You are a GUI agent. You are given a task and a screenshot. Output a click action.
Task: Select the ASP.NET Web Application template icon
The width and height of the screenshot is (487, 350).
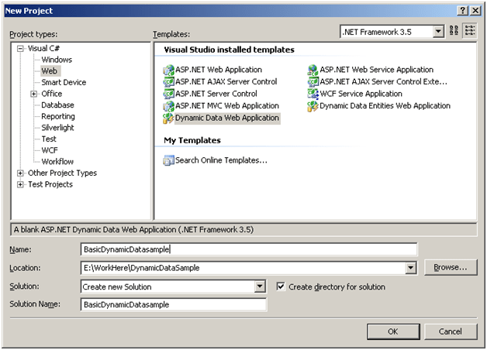[x=168, y=70]
